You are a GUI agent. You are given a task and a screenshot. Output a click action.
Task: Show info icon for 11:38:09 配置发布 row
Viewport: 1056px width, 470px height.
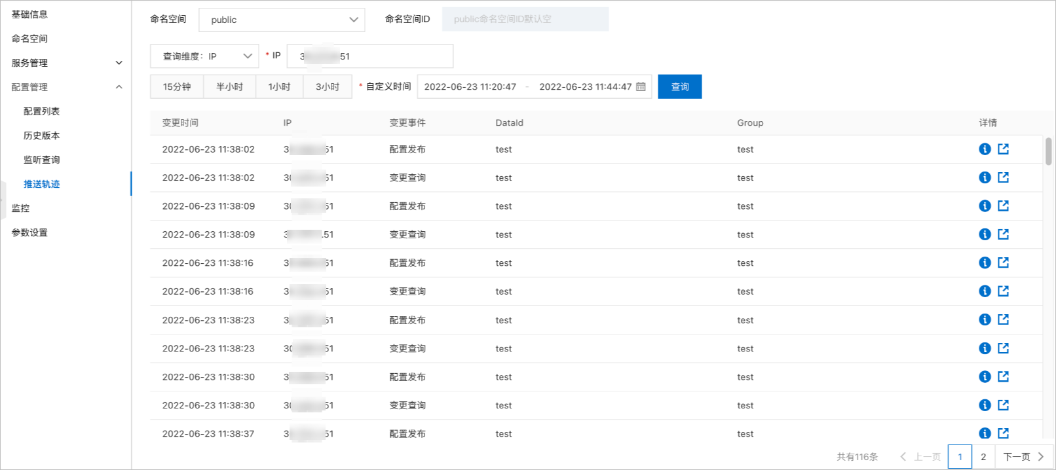985,206
